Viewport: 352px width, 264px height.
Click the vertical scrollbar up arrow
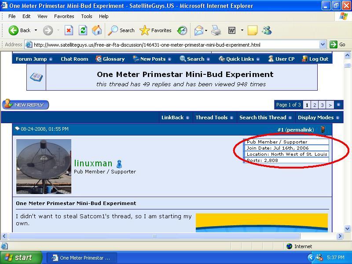pyautogui.click(x=347, y=55)
